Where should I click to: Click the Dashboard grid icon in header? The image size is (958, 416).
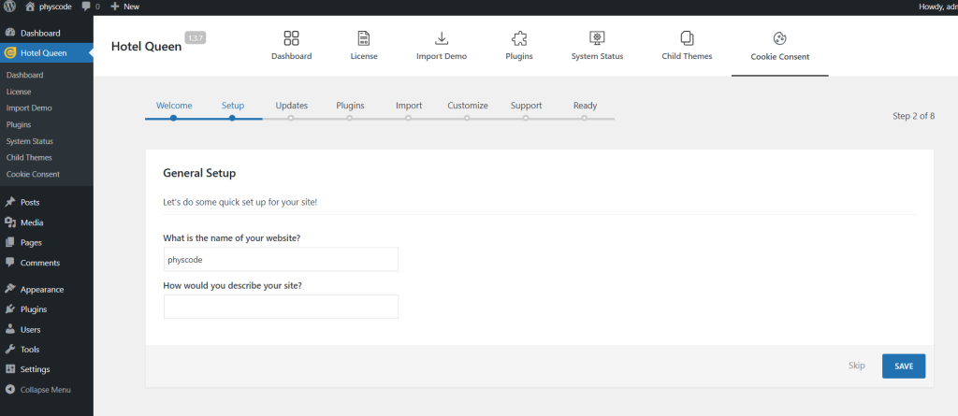292,38
